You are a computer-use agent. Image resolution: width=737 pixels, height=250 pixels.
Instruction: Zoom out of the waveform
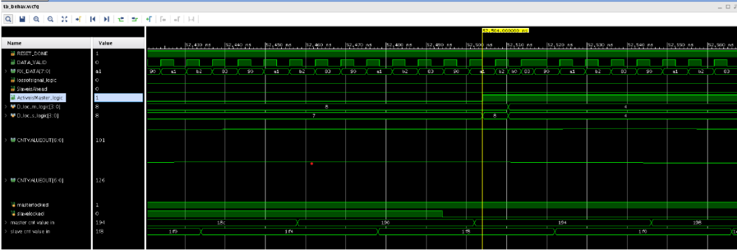[x=50, y=19]
